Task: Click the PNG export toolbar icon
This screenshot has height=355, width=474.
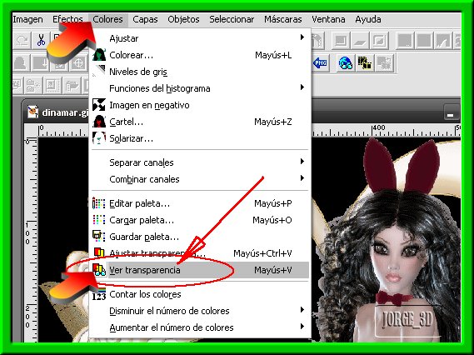Action: click(x=321, y=62)
